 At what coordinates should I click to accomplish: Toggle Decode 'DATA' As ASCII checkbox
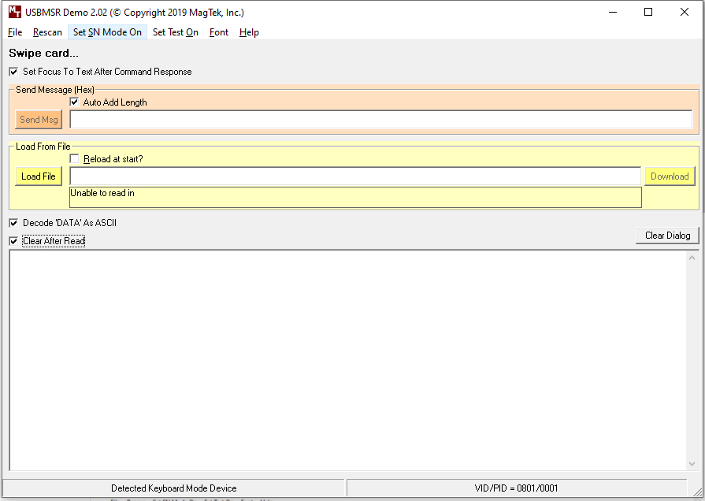[13, 223]
